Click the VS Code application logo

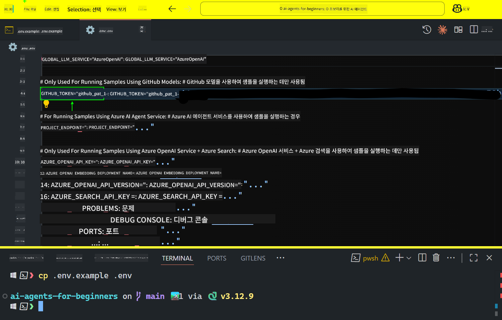9,9
